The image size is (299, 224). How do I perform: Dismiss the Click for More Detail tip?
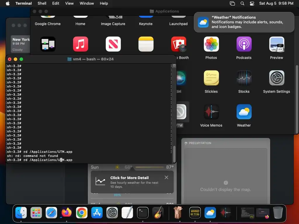point(166,177)
